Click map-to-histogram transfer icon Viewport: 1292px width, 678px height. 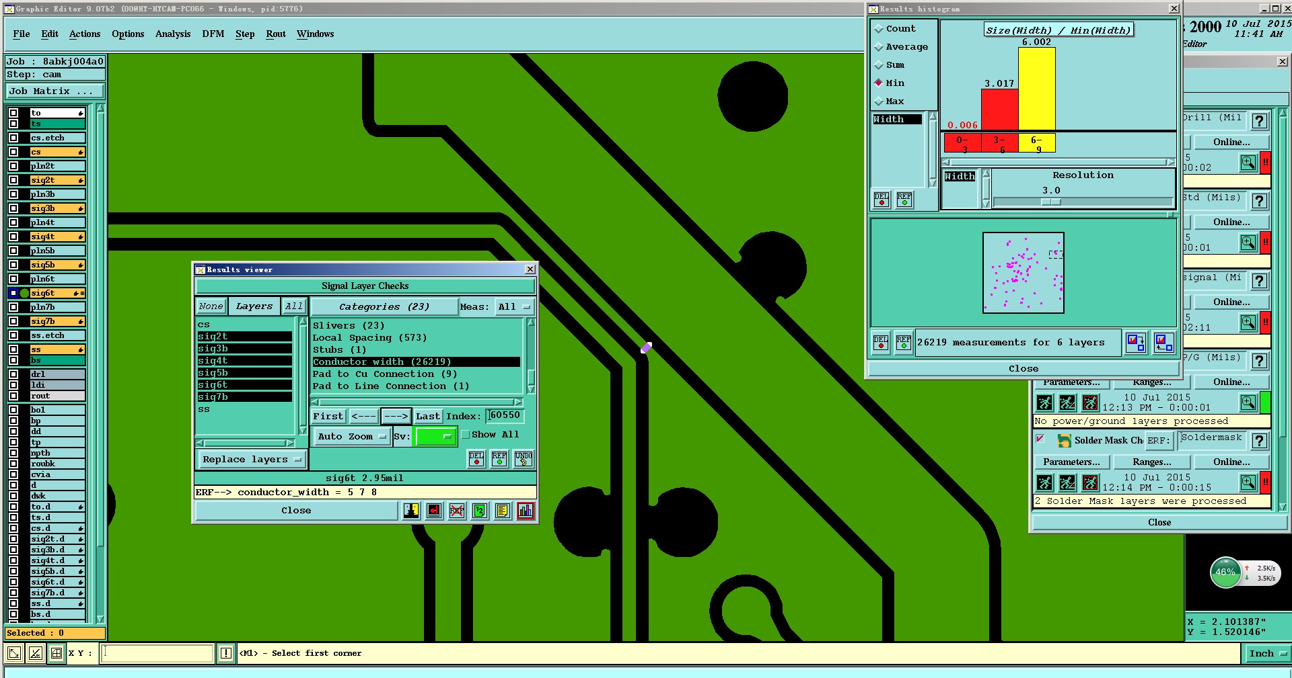pyautogui.click(x=1163, y=343)
